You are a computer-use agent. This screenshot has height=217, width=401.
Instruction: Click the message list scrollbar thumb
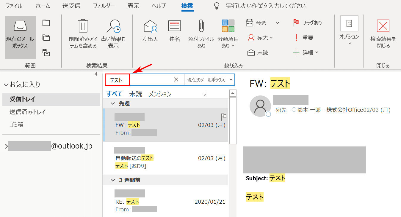tap(233, 120)
